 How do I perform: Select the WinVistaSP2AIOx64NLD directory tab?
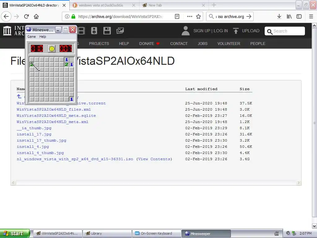coord(34,5)
